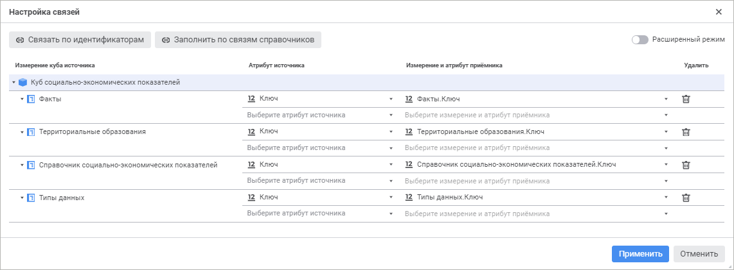The width and height of the screenshot is (734, 270).
Task: Remove the Типы данных link via trash icon
Action: (686, 198)
